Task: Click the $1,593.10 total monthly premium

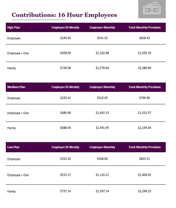Action: pos(144,53)
